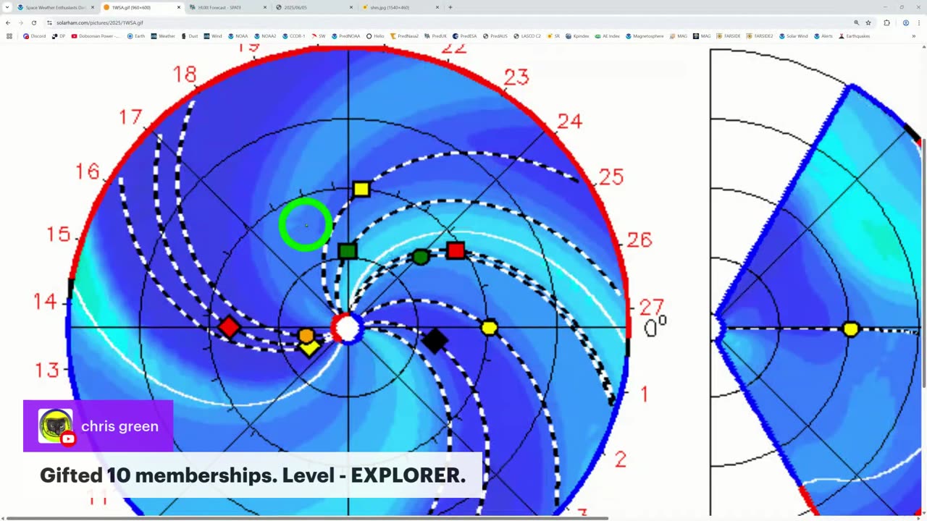Open the PredUK bookmark
This screenshot has width=927, height=521.
(435, 35)
